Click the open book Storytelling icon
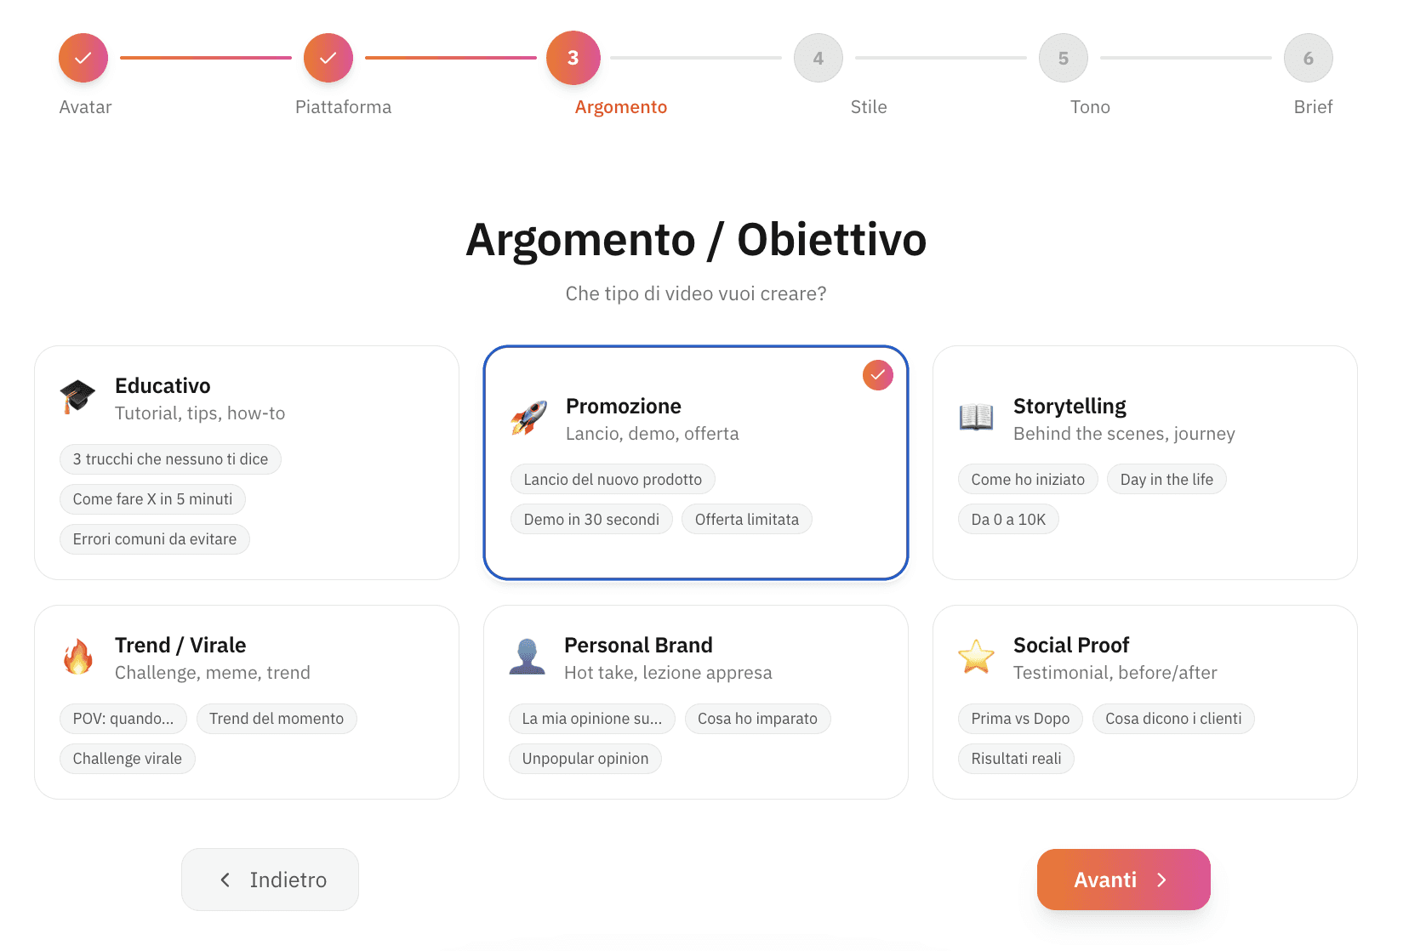Viewport: 1426px width, 951px height. click(x=976, y=417)
